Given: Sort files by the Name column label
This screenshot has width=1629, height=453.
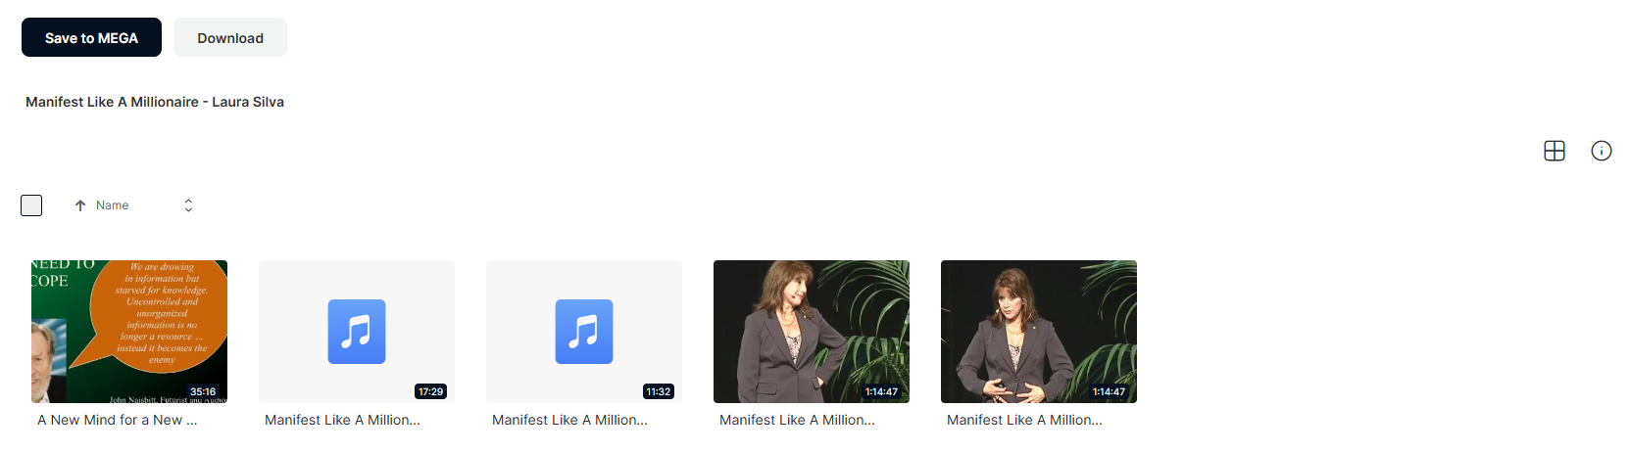Looking at the screenshot, I should click(113, 205).
